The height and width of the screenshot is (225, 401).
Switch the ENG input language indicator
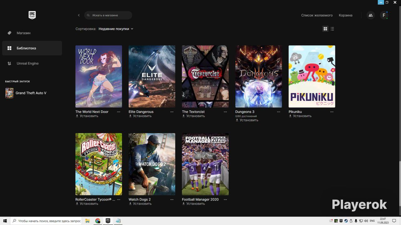tap(372, 221)
